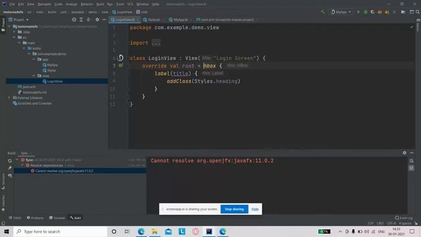421x237 pixels.
Task: Click the pin tab icon in Build panel
Action: coord(10,168)
